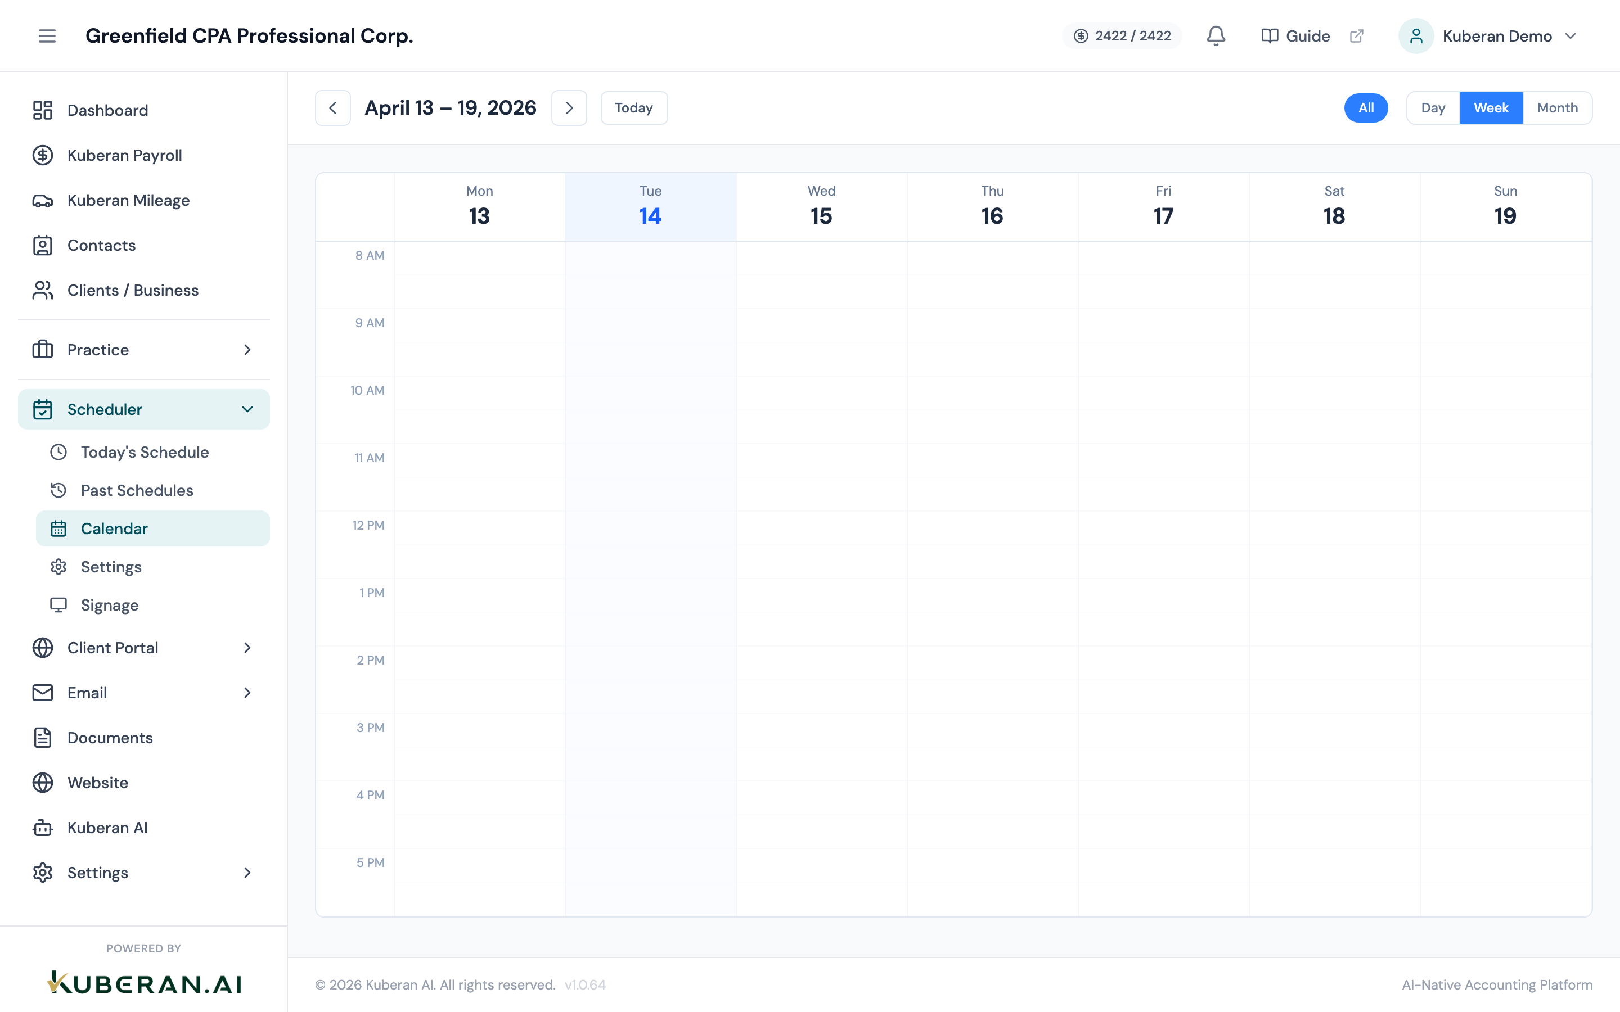Toggle the All filter pill
1620x1012 pixels.
point(1366,108)
